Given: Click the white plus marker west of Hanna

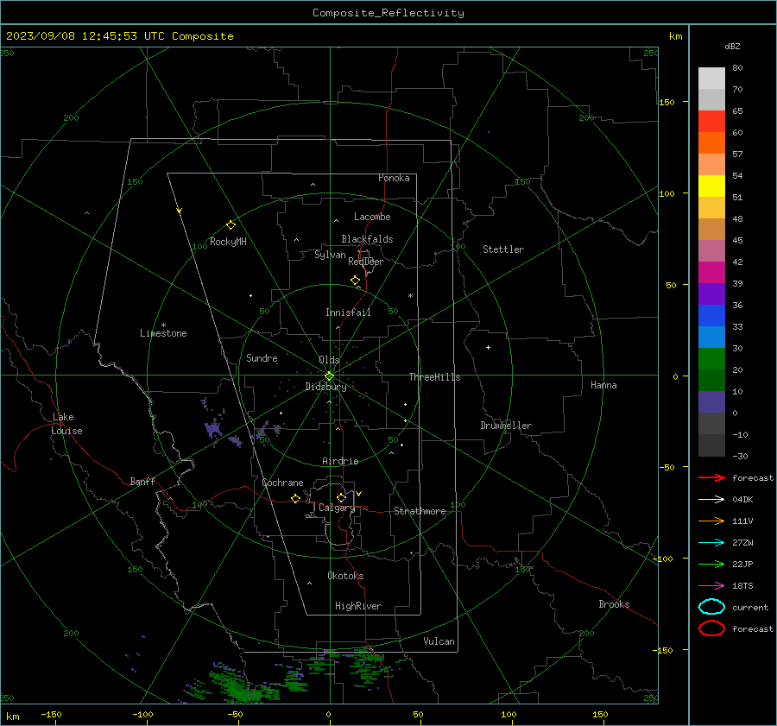Looking at the screenshot, I should pyautogui.click(x=488, y=347).
